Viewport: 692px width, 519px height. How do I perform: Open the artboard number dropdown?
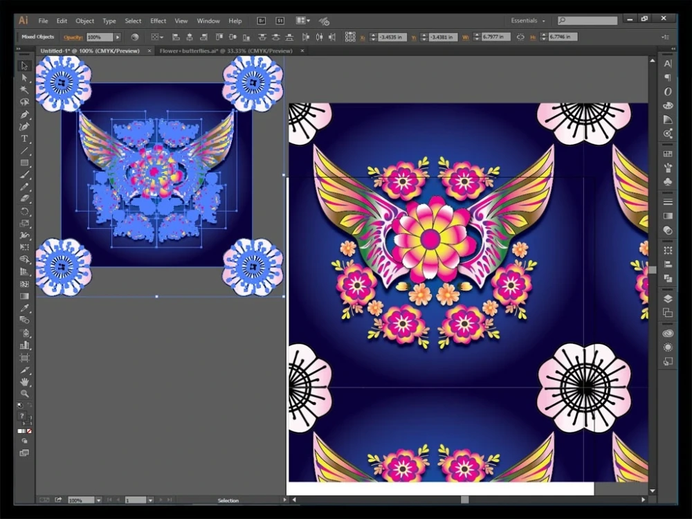click(150, 500)
